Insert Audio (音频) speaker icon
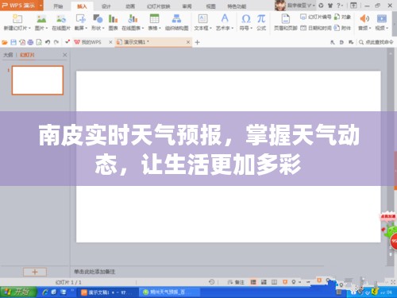This screenshot has width=397, height=298. pyautogui.click(x=364, y=19)
